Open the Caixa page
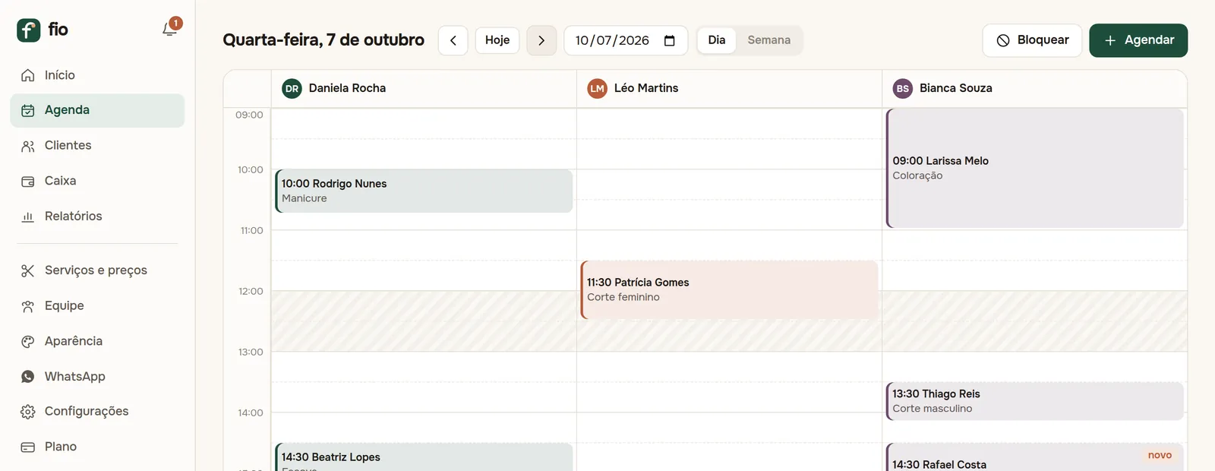The height and width of the screenshot is (471, 1215). tap(97, 181)
